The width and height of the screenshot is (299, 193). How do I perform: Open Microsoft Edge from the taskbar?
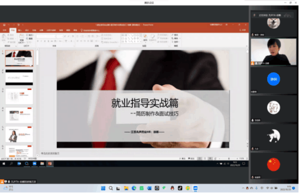click(x=134, y=188)
